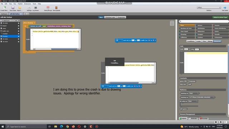Image resolution: width=229 pixels, height=129 pixels.
Task: Click the trash can icon on the canvas
Action: 172,23
